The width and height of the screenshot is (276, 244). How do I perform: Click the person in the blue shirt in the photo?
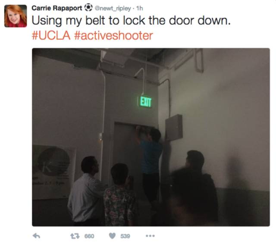click(x=150, y=164)
